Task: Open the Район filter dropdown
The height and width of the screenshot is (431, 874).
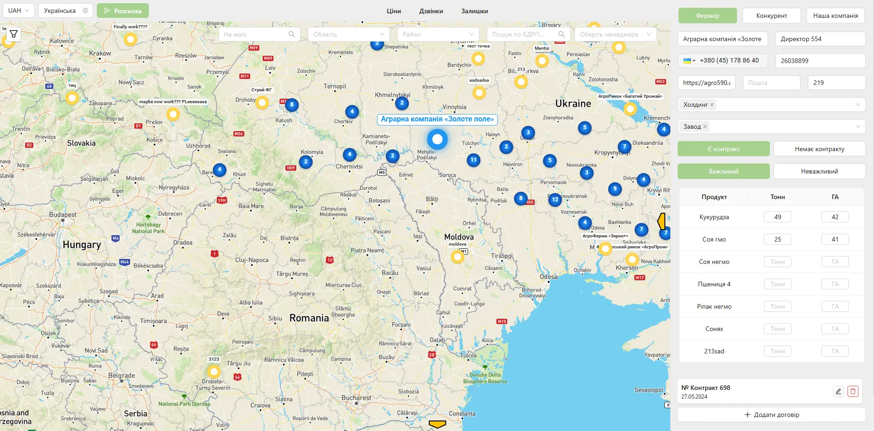Action: tap(438, 34)
